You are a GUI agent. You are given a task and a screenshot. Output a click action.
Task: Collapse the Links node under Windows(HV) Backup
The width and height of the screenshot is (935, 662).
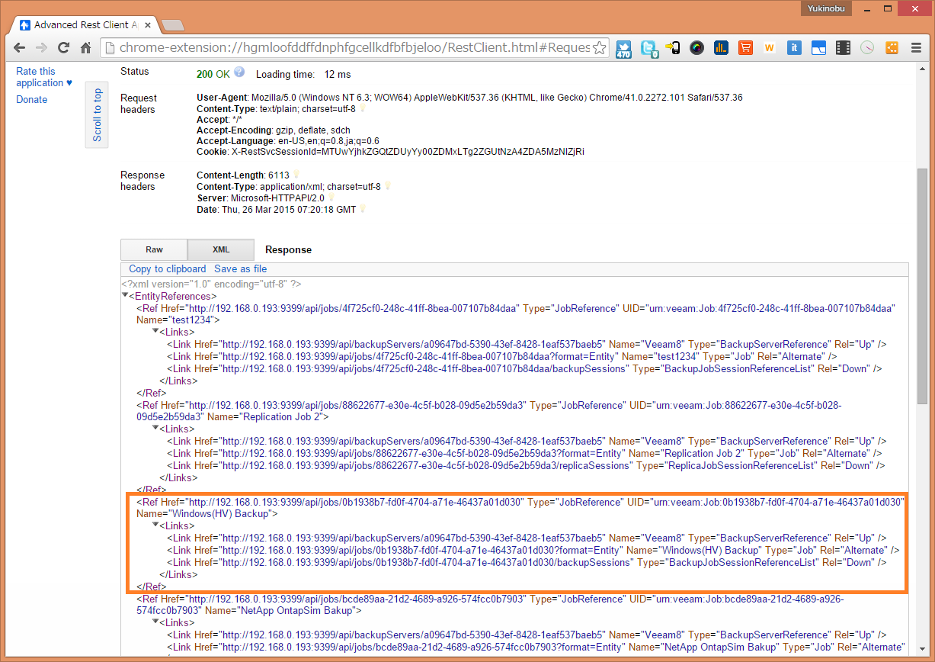pos(155,525)
